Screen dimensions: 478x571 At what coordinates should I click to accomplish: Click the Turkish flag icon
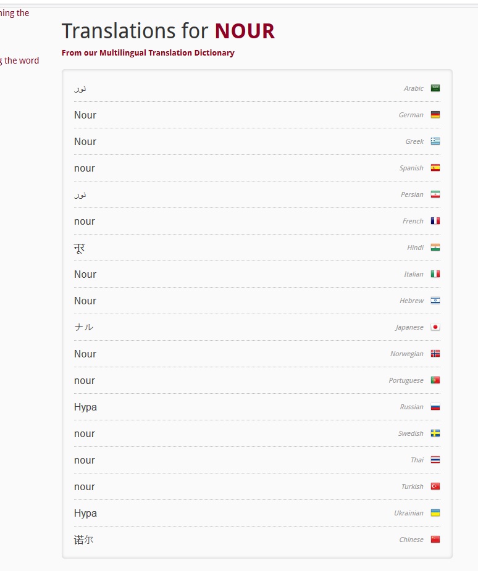pyautogui.click(x=435, y=486)
